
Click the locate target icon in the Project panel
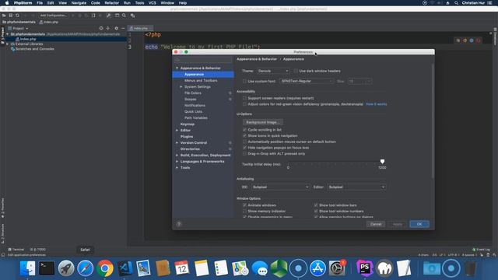[x=101, y=28]
